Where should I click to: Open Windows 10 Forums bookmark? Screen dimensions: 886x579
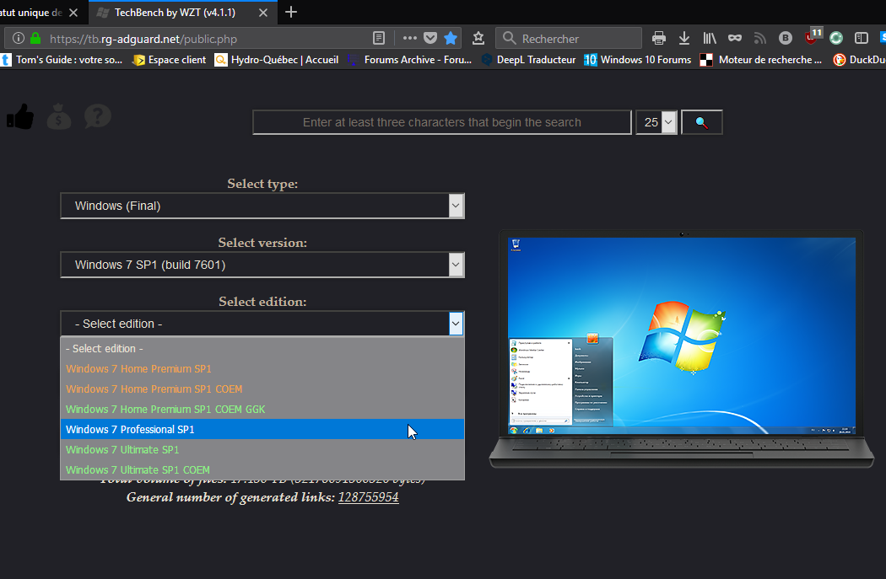click(637, 60)
